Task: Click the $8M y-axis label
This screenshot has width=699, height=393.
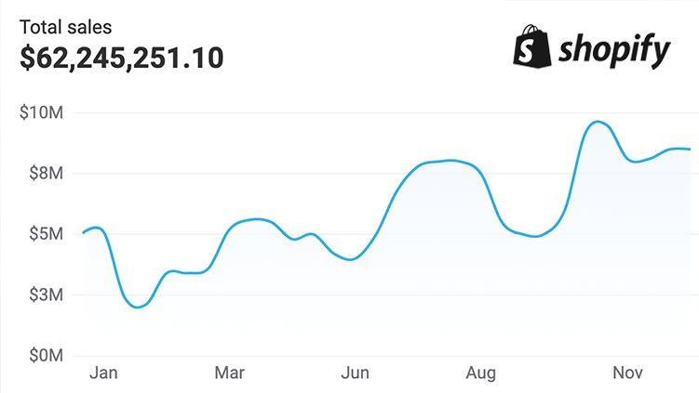Action: [46, 173]
